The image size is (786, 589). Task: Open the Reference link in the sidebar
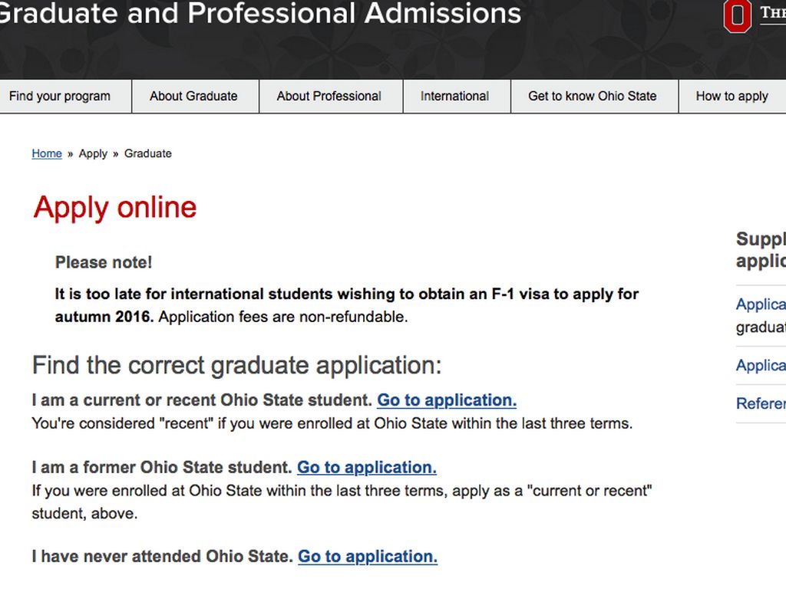tap(761, 403)
